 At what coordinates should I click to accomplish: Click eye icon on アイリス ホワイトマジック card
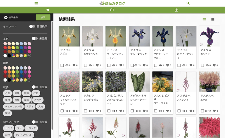pos(184,65)
